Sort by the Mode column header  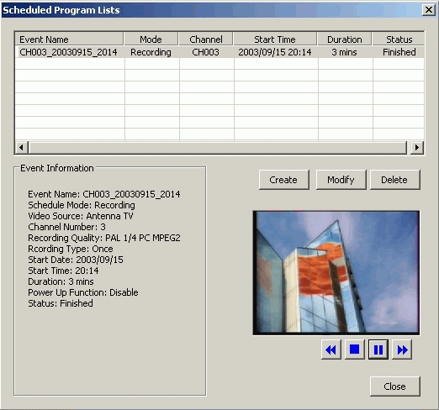(151, 39)
